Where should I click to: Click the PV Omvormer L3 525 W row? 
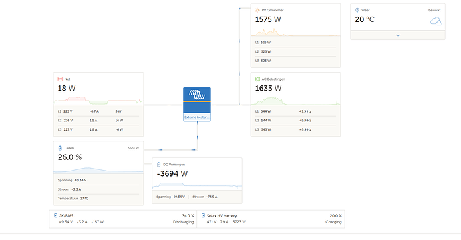click(295, 61)
